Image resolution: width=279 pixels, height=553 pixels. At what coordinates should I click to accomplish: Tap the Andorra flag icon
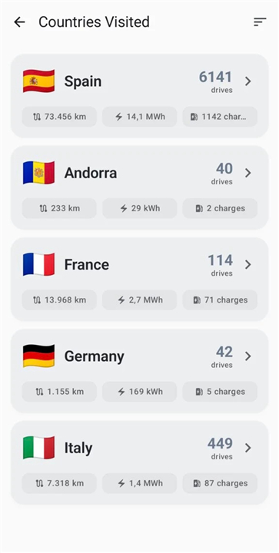[38, 173]
